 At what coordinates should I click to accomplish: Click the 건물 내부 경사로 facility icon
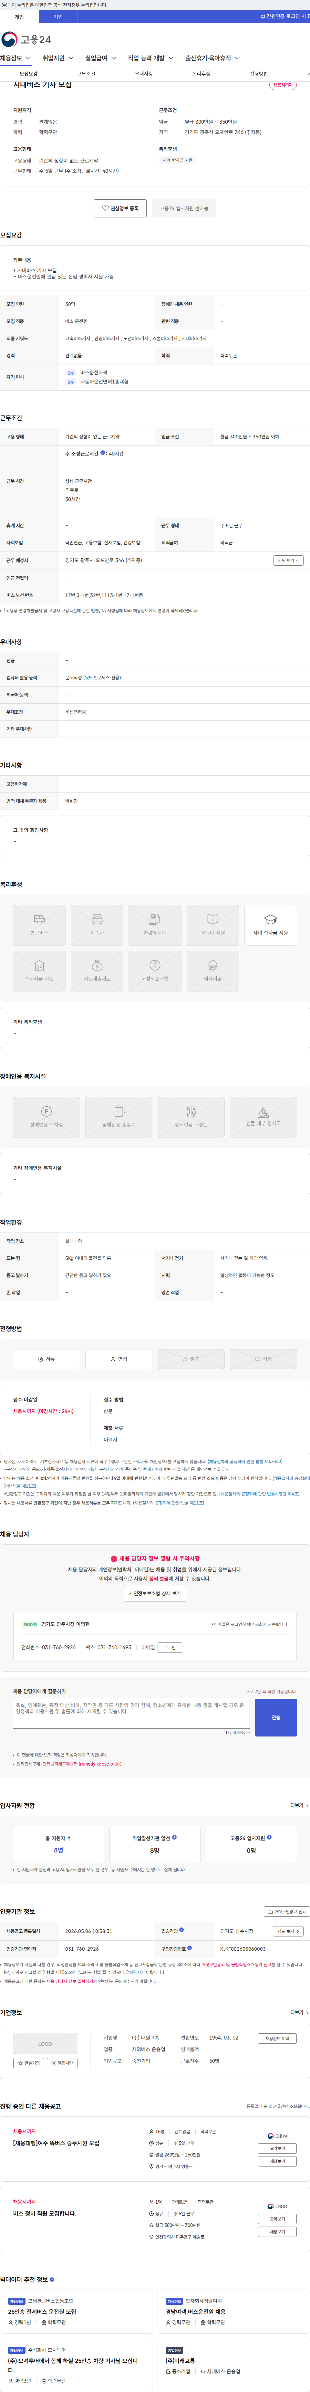[263, 1117]
